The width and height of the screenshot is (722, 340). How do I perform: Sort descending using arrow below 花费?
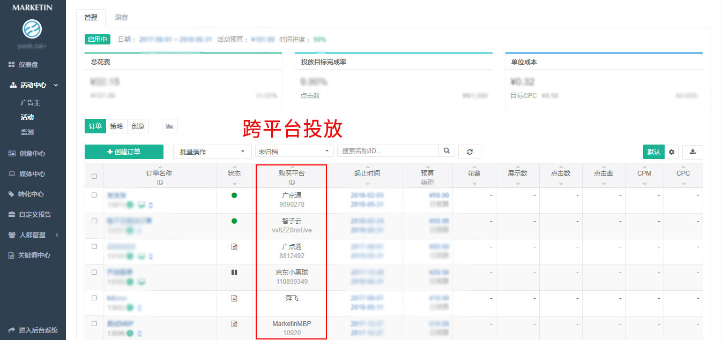474,184
